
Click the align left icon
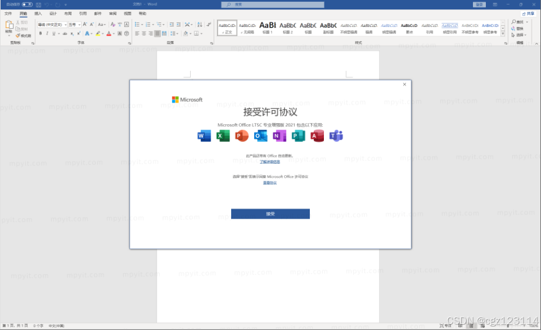point(137,33)
